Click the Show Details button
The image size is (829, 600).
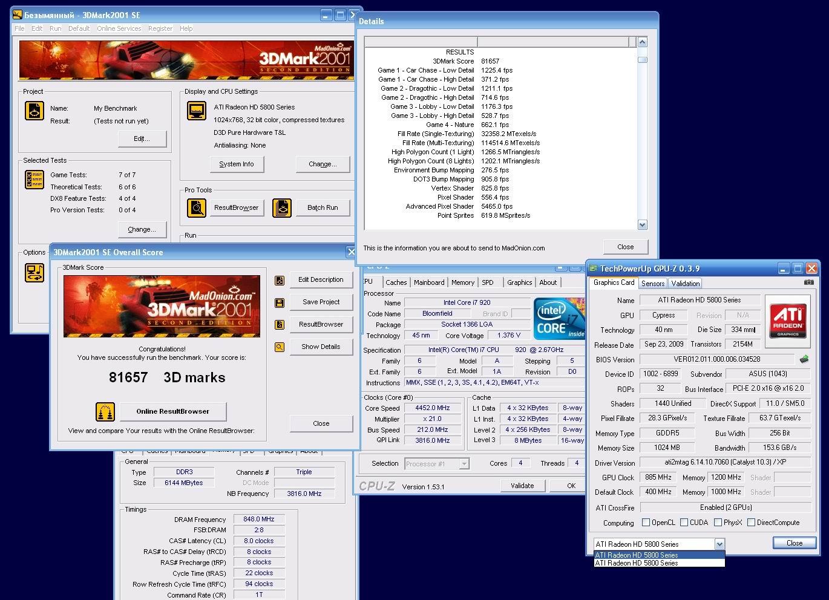[321, 347]
